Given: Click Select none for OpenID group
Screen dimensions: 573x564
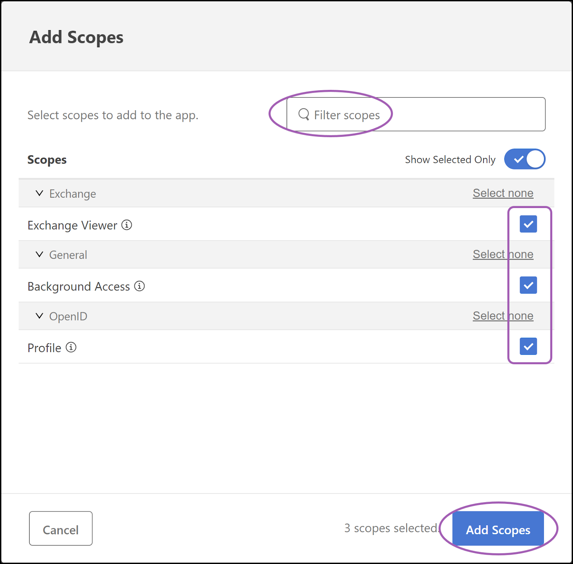Looking at the screenshot, I should tap(503, 316).
